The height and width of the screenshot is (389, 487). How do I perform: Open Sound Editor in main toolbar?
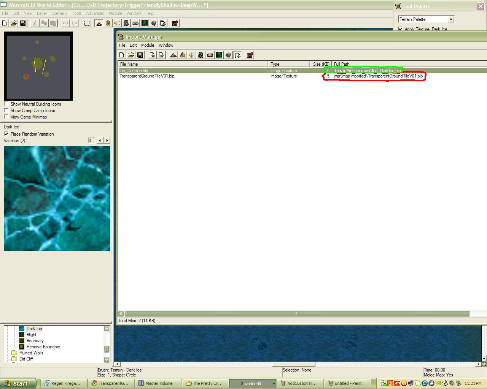pos(117,23)
